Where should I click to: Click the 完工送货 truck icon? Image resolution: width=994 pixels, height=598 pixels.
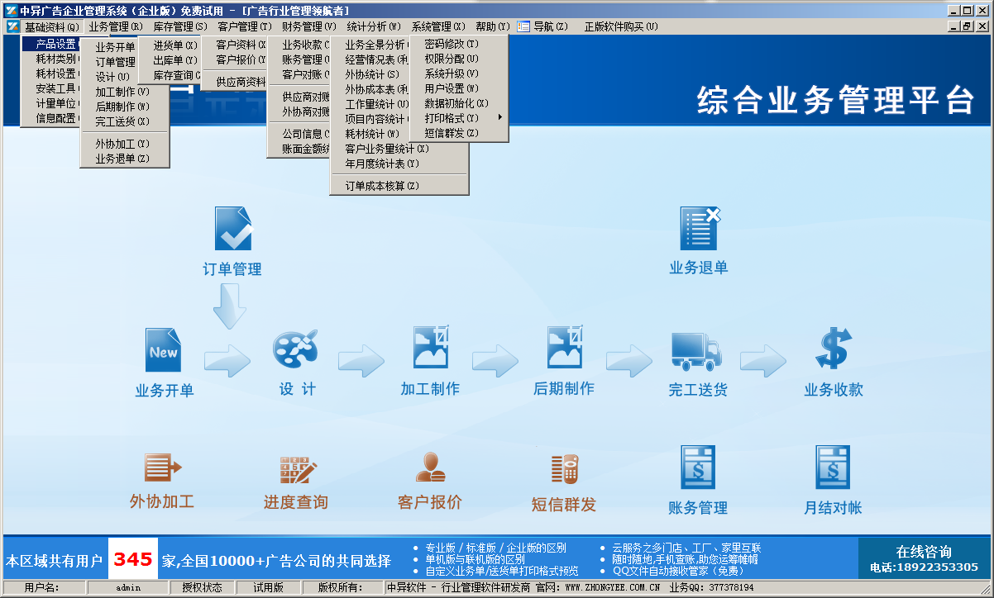695,353
